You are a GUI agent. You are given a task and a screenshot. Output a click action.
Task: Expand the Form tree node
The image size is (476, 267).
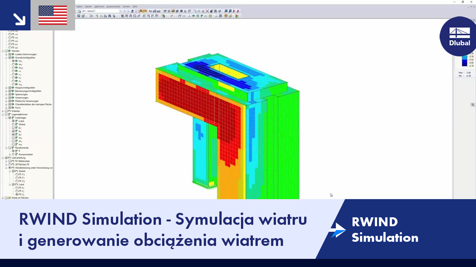click(x=7, y=108)
